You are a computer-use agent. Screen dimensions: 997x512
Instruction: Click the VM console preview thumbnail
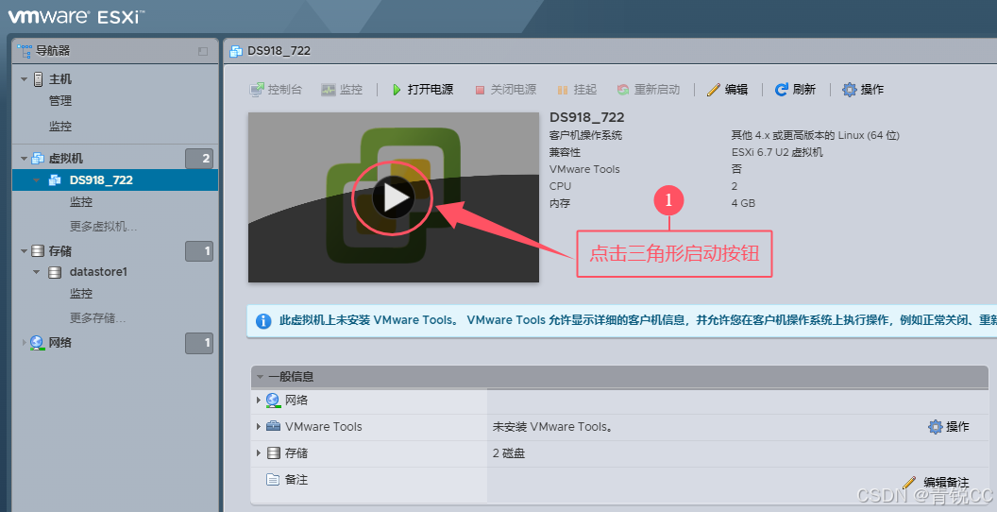click(x=394, y=197)
